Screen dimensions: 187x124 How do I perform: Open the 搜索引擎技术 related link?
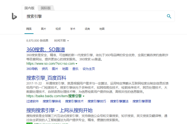(x=74, y=101)
